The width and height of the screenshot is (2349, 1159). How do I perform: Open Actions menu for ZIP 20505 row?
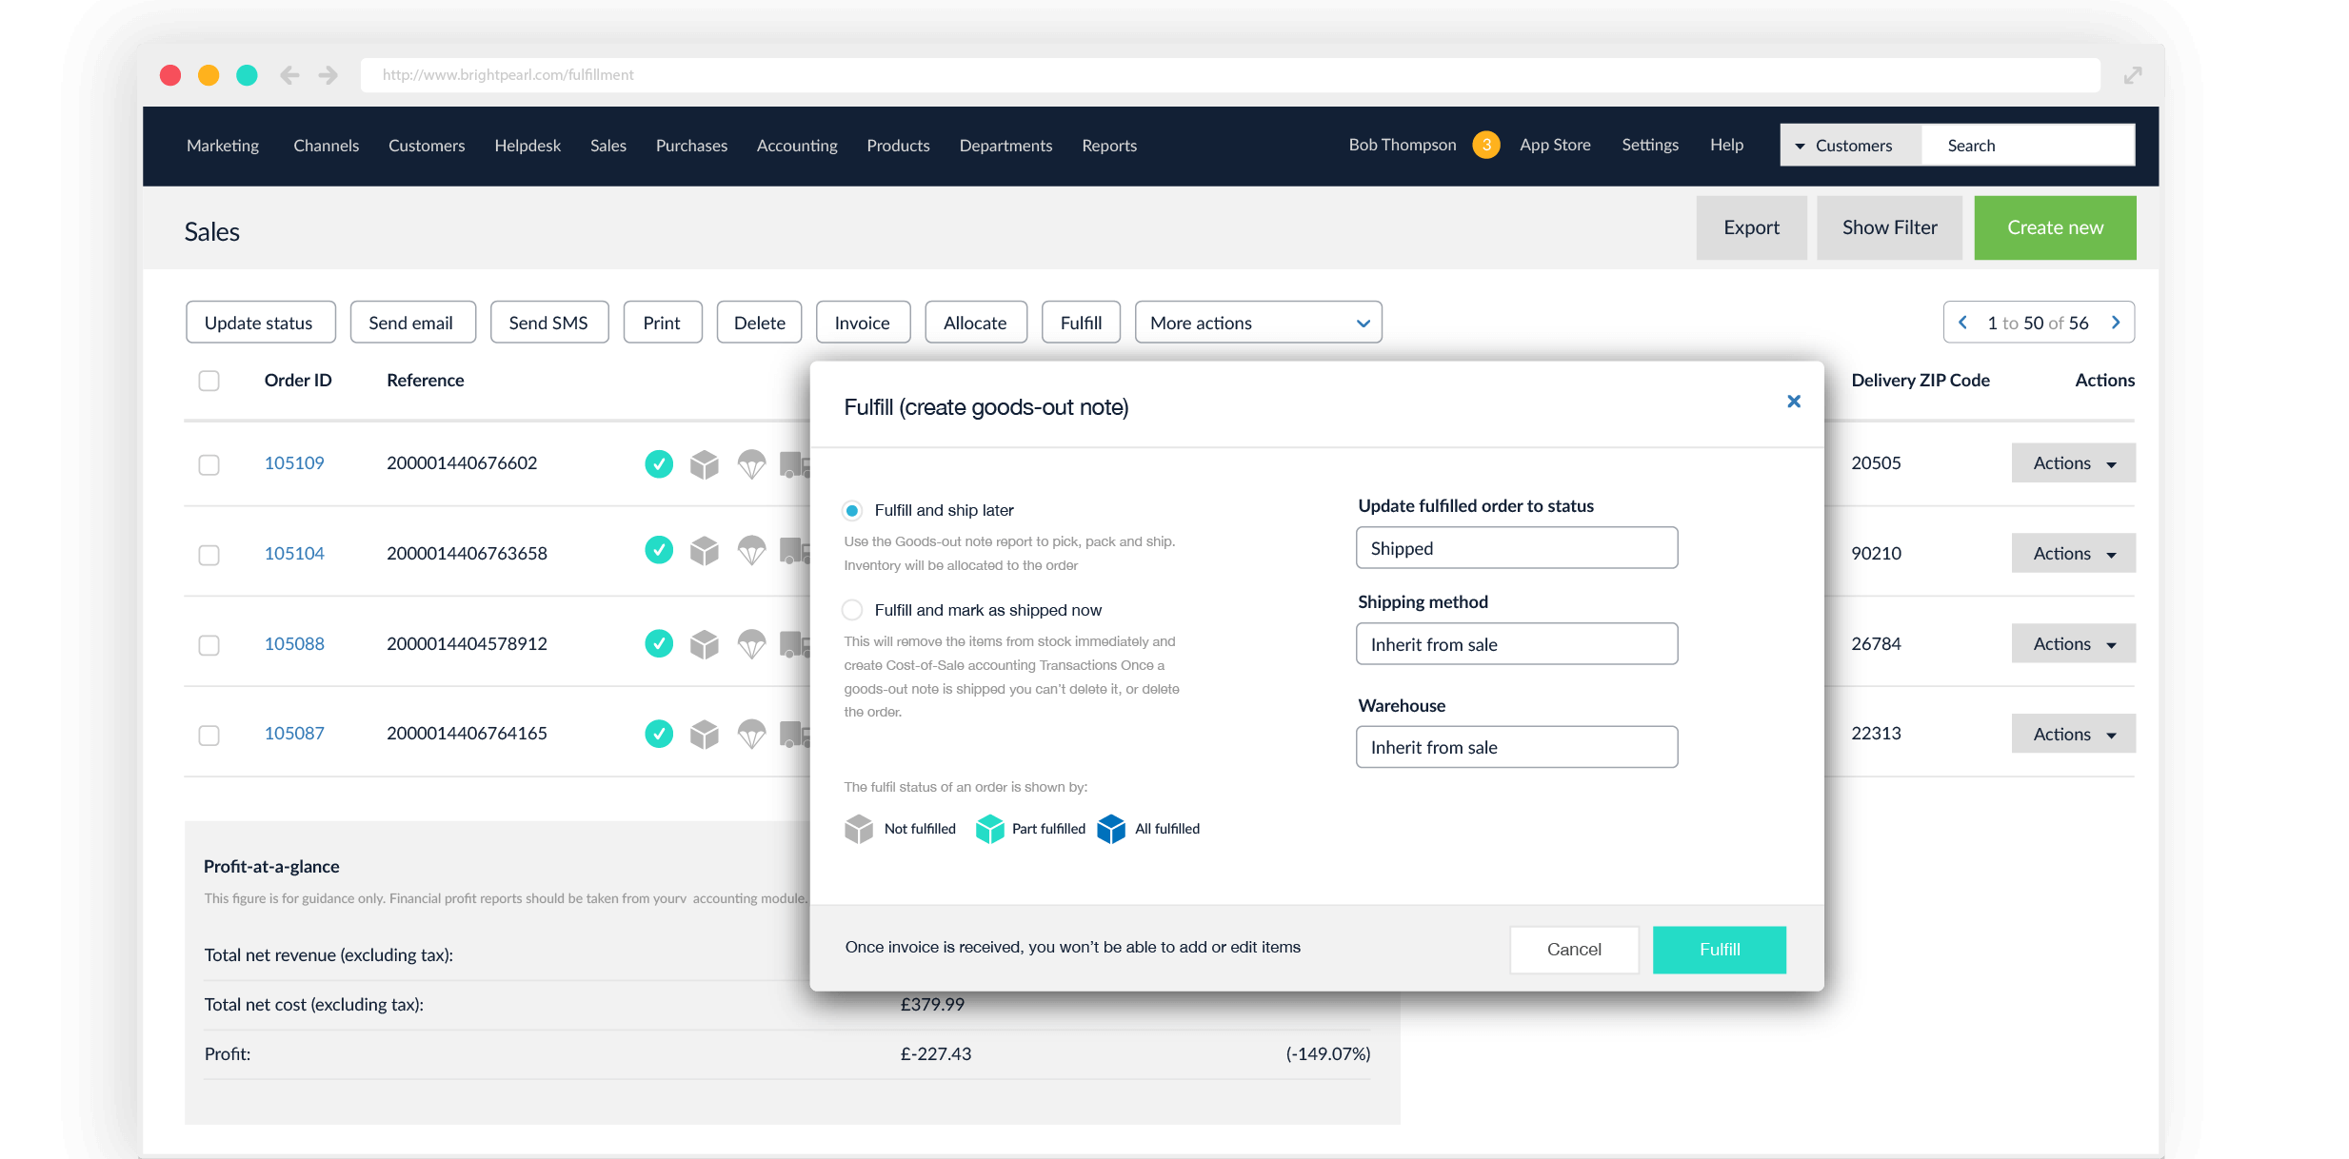tap(2073, 463)
